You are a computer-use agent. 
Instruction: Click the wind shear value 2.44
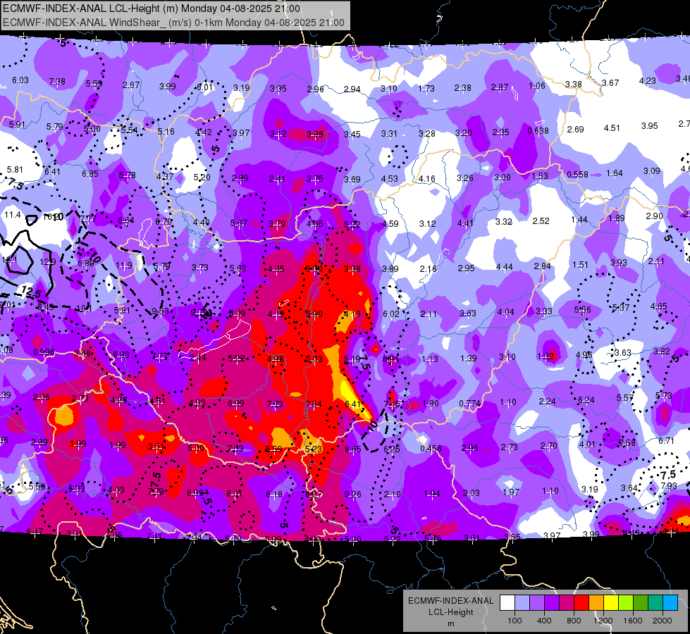click(198, 357)
